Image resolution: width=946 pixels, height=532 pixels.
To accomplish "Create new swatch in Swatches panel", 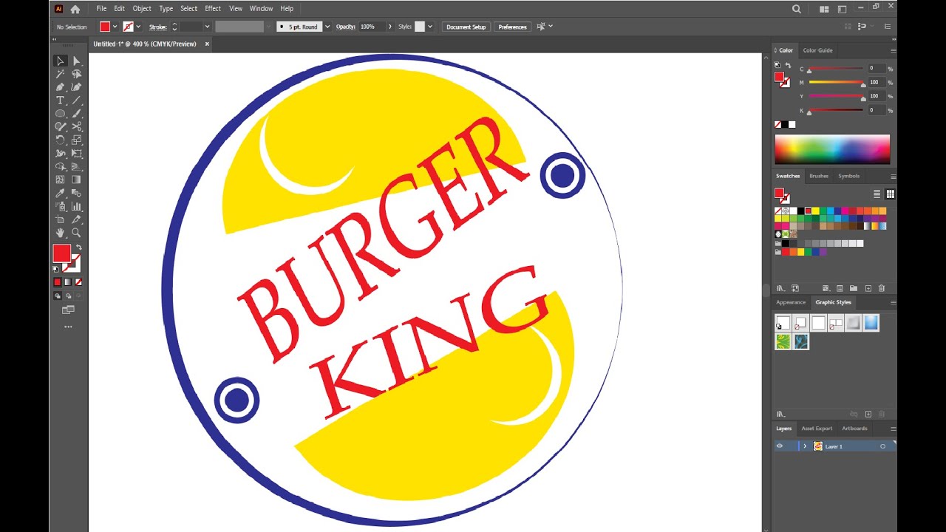I will pos(868,288).
